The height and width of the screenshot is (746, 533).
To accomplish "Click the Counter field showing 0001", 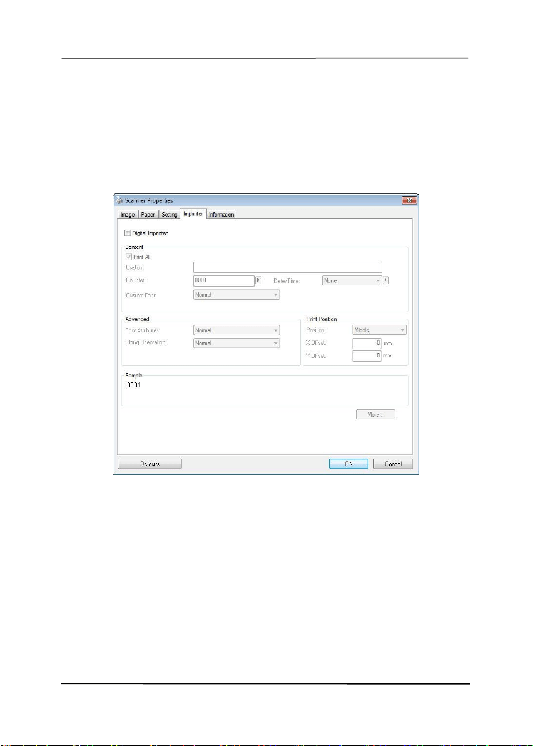I will click(223, 281).
